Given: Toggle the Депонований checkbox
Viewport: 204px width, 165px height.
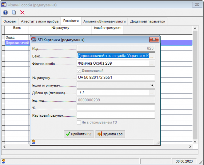Looking at the screenshot, I should click(79, 70).
